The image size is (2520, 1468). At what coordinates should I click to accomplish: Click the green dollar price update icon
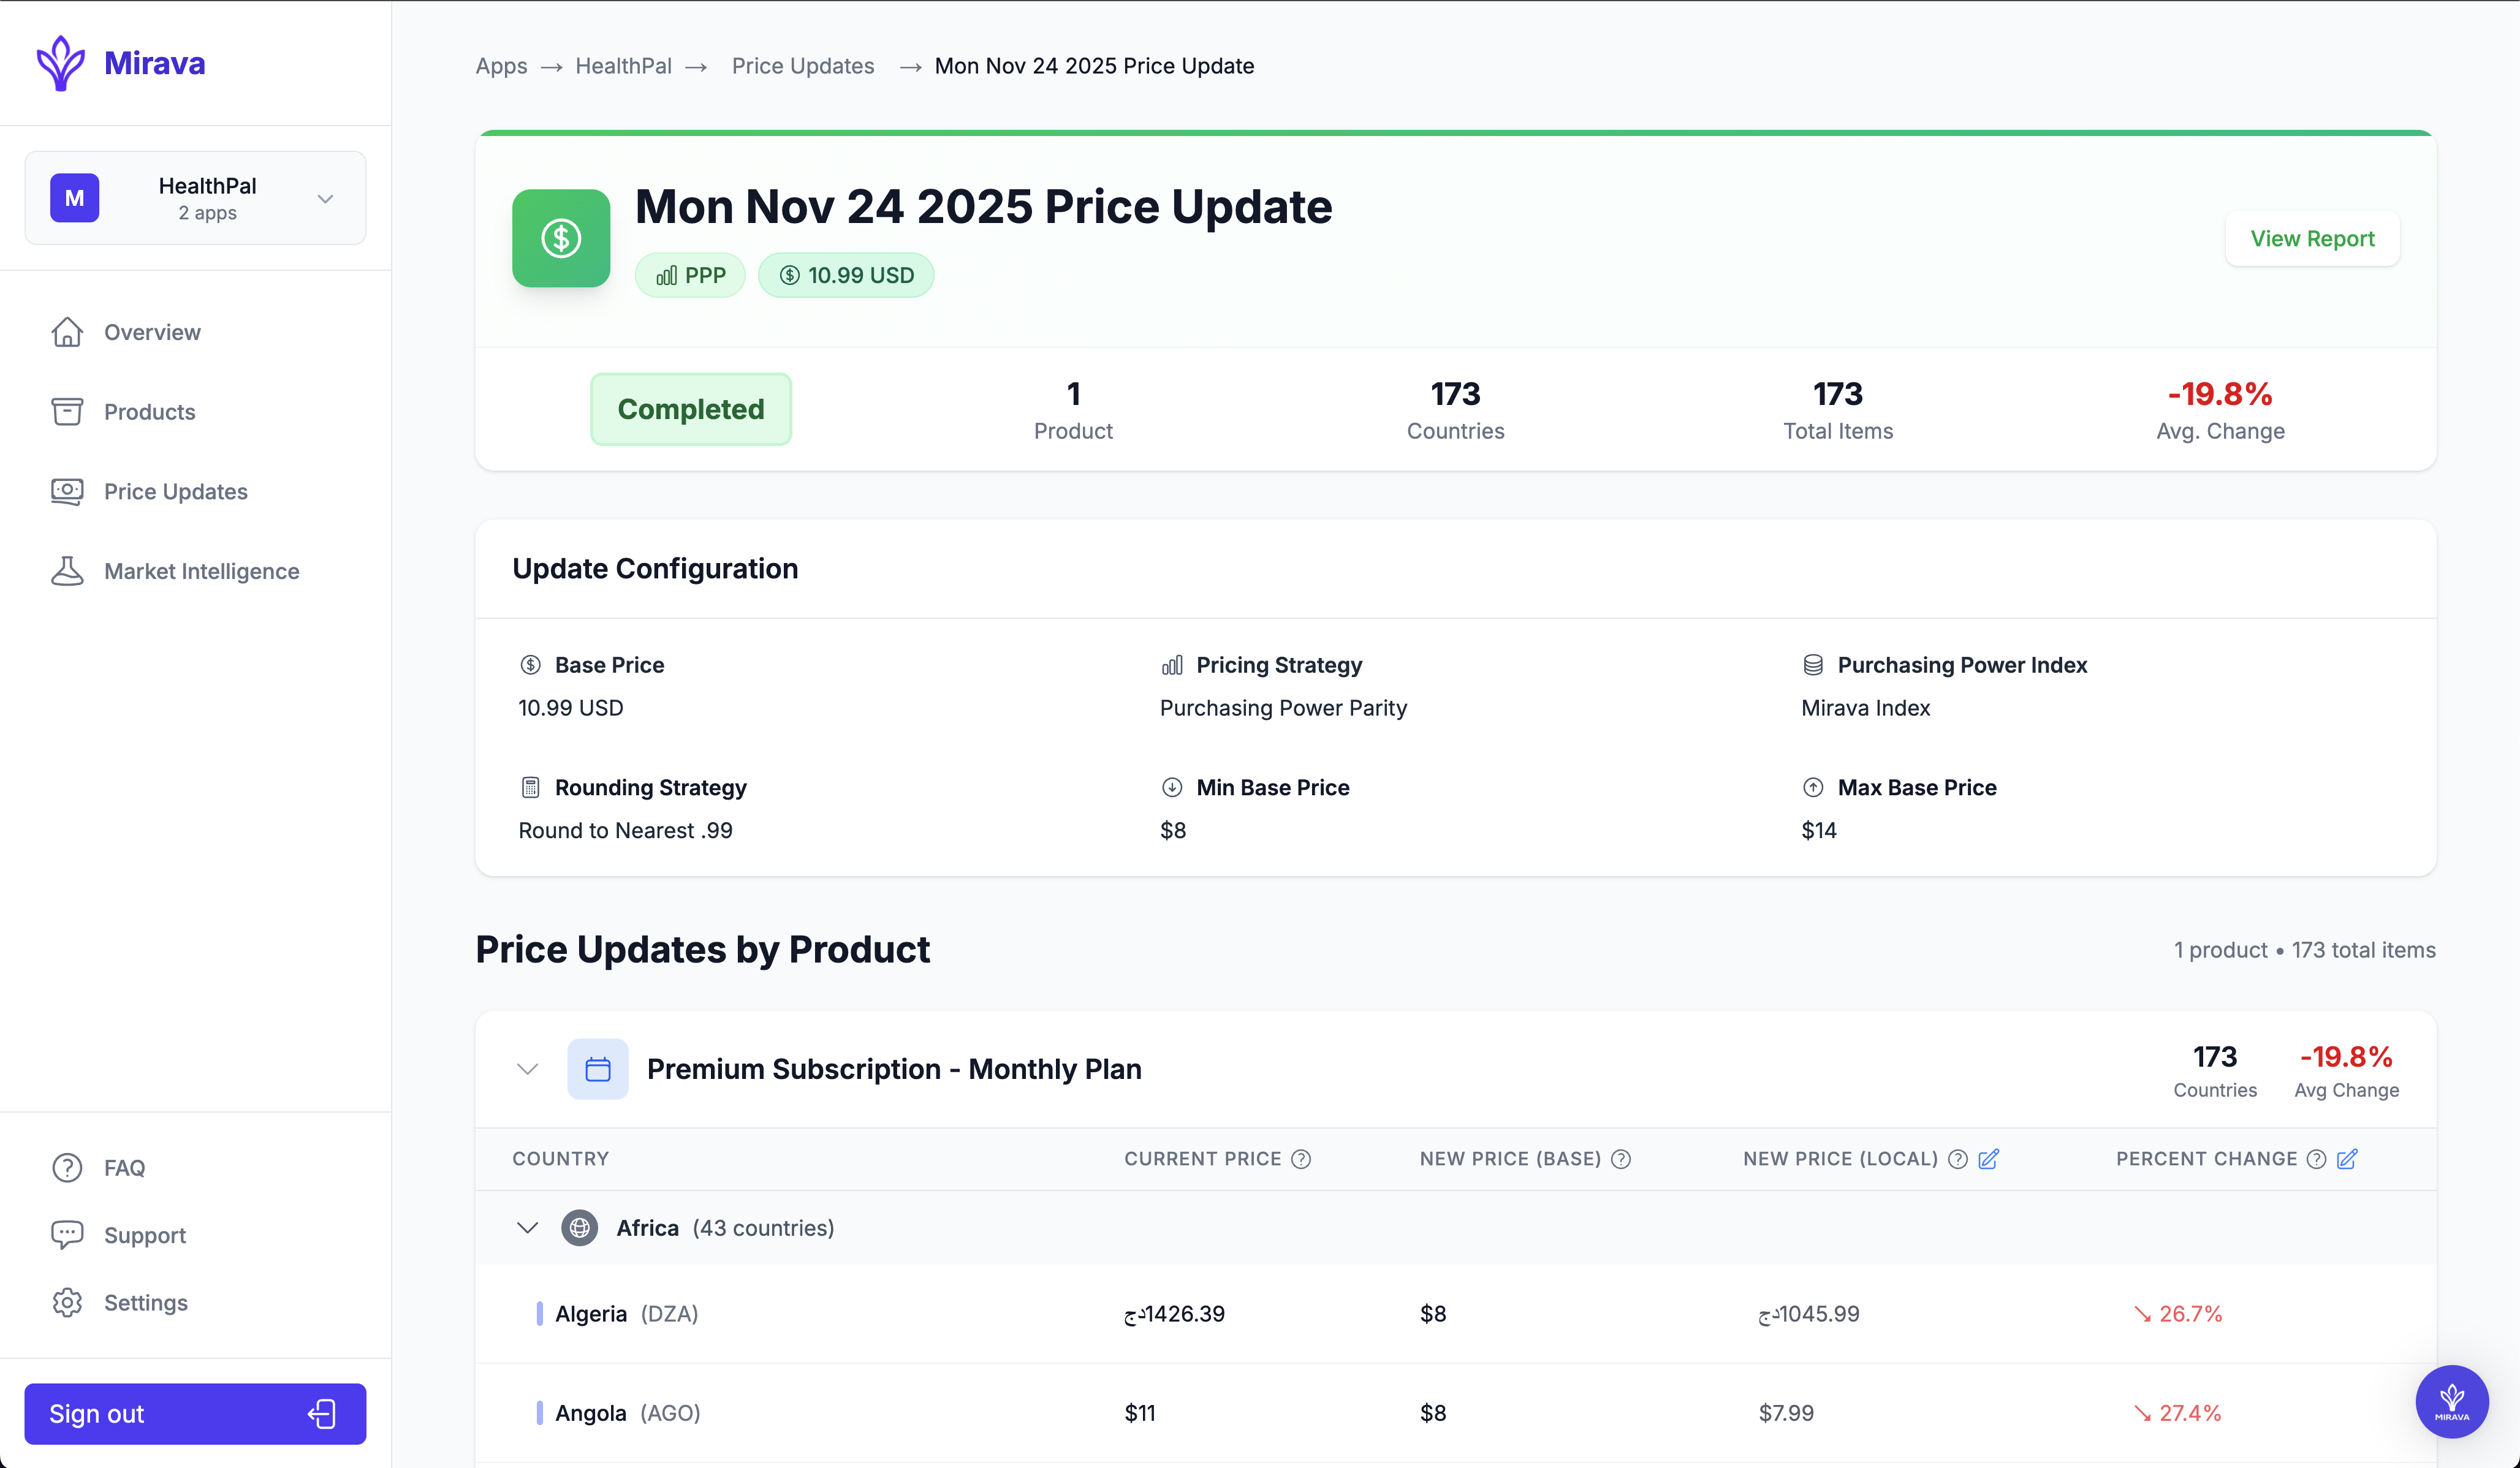(x=561, y=238)
